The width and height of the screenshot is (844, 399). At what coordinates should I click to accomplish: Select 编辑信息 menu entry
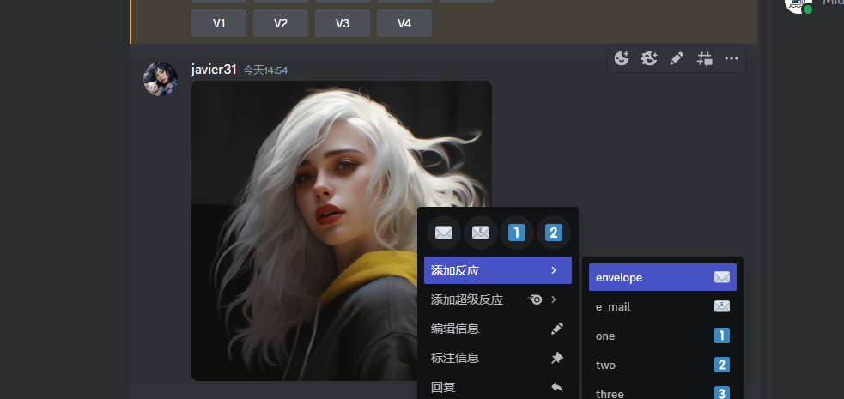(498, 329)
